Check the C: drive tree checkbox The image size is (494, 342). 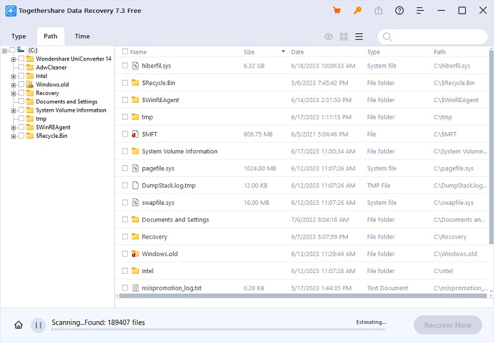tap(12, 50)
